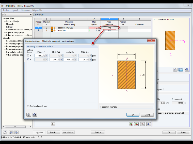The width and height of the screenshot is (193, 144).
Task: Click the Ne optimization cell for row 2
Action: click(x=109, y=31)
